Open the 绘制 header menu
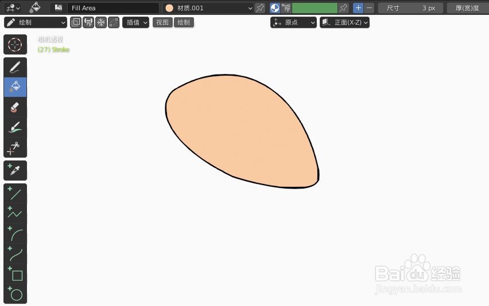 [184, 22]
